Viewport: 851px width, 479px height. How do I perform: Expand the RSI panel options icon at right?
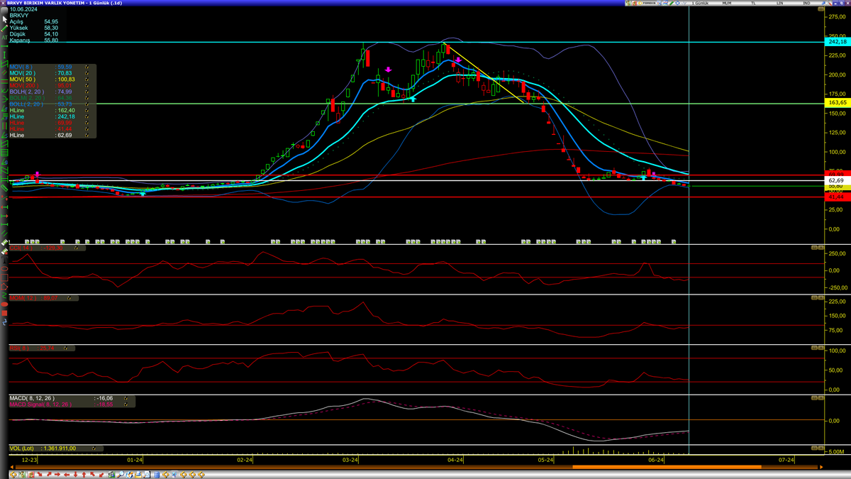tap(815, 348)
